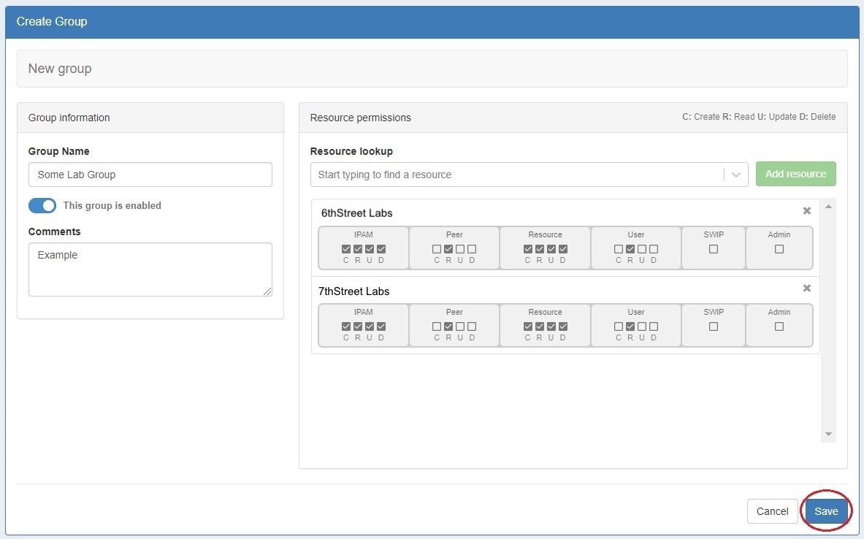Check SWIP permission for 6thStreet Labs
Image resolution: width=864 pixels, height=539 pixels.
[714, 249]
